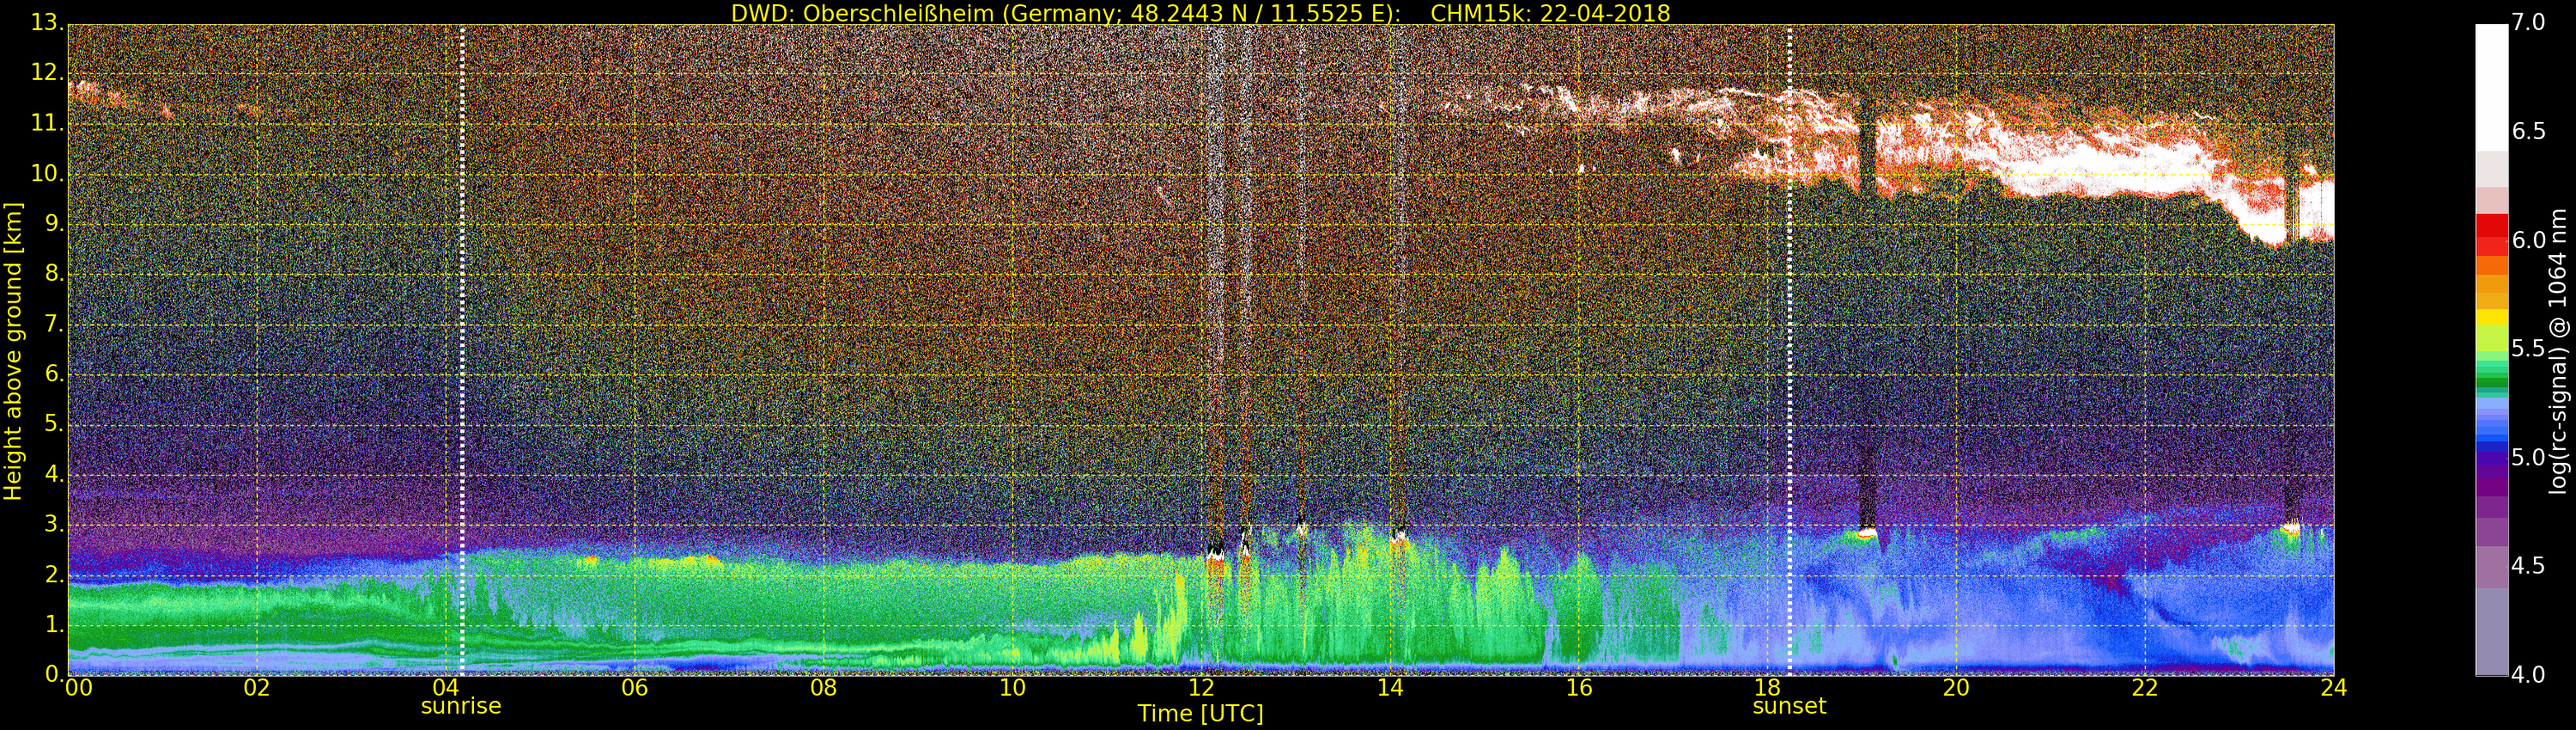Click the '12' time tick label
The image size is (2576, 730).
[x=1201, y=688]
